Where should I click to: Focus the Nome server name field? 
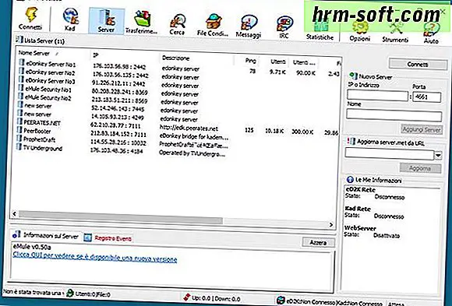coord(394,116)
